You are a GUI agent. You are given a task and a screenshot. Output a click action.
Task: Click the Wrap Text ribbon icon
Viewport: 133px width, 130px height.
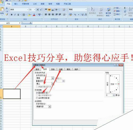tap(64, 10)
